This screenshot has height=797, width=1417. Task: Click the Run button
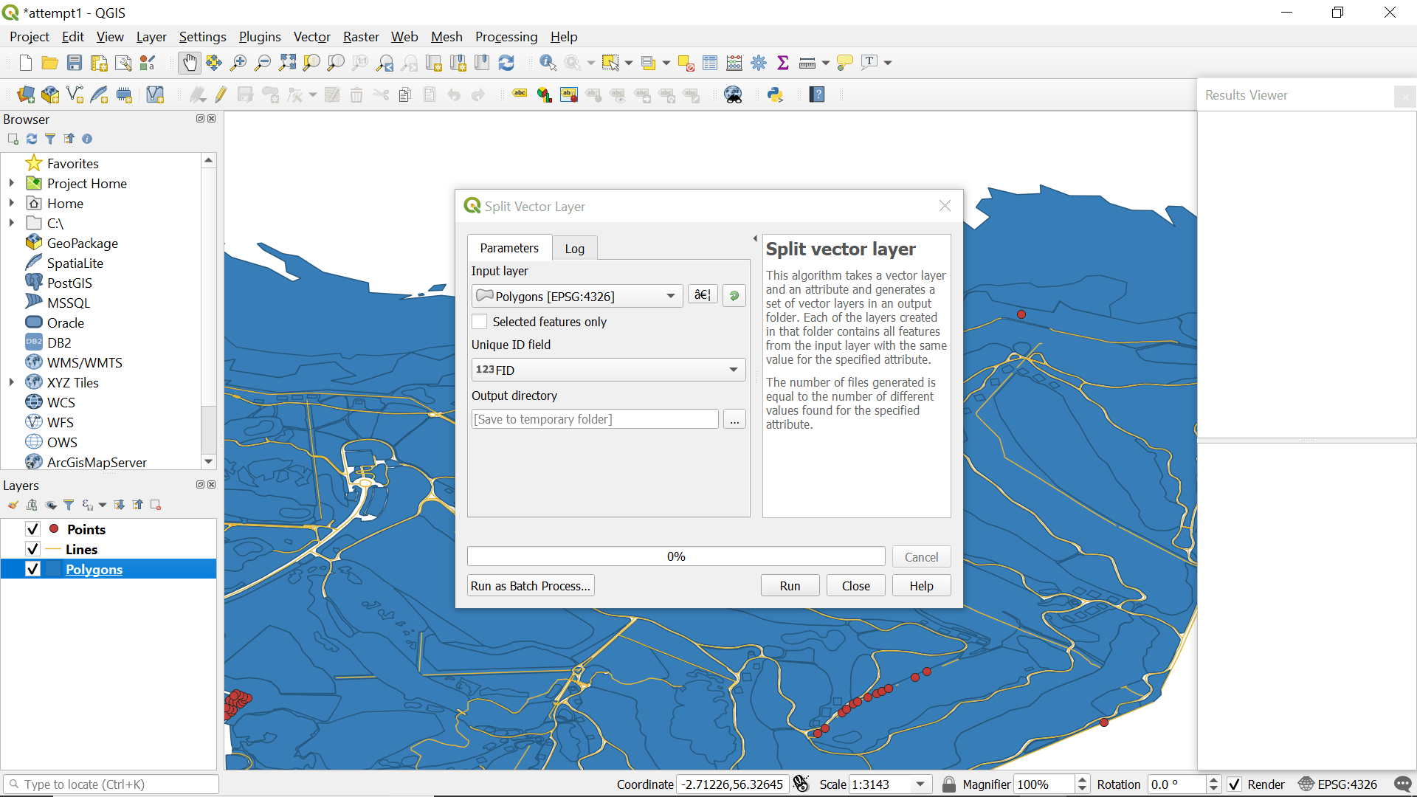pos(790,586)
